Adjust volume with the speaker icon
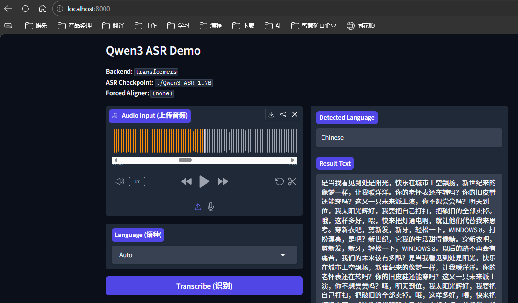The width and height of the screenshot is (518, 303). (x=119, y=181)
